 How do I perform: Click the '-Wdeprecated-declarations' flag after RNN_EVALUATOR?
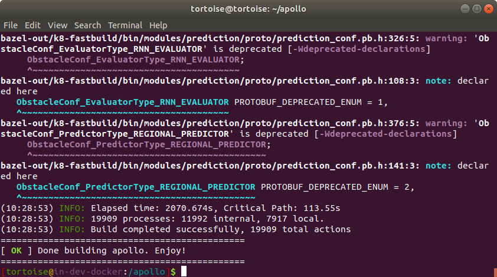(359, 49)
